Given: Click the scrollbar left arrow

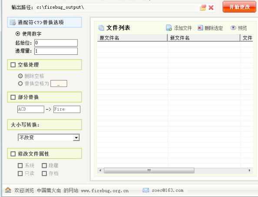Looking at the screenshot, I should (x=100, y=170).
